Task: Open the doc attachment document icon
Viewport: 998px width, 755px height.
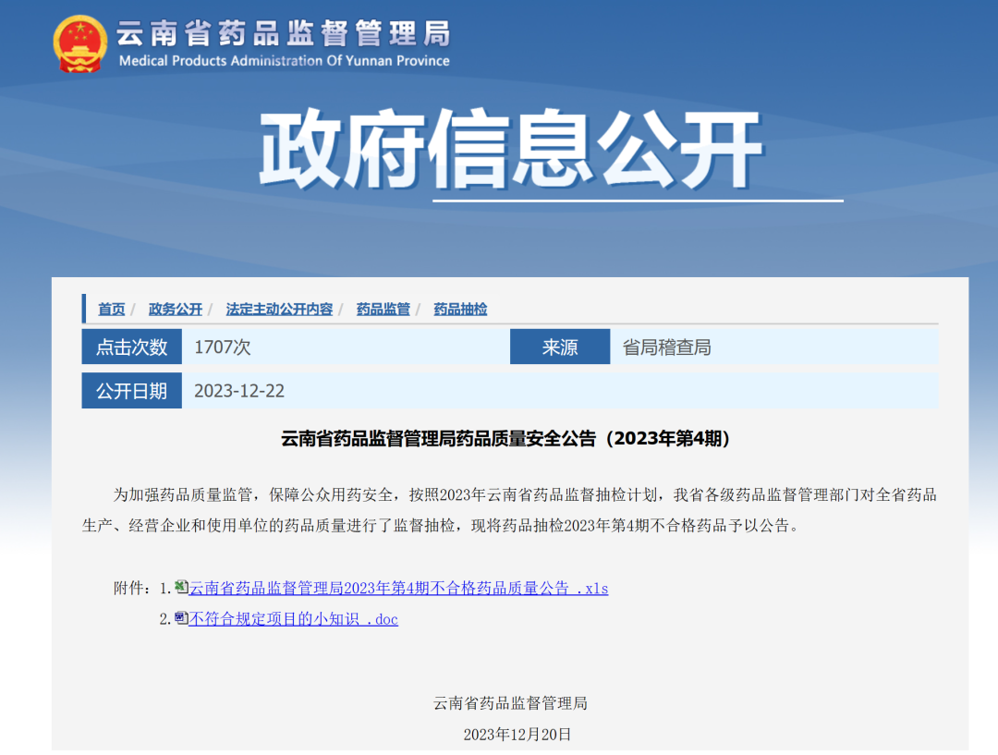Action: [x=181, y=618]
